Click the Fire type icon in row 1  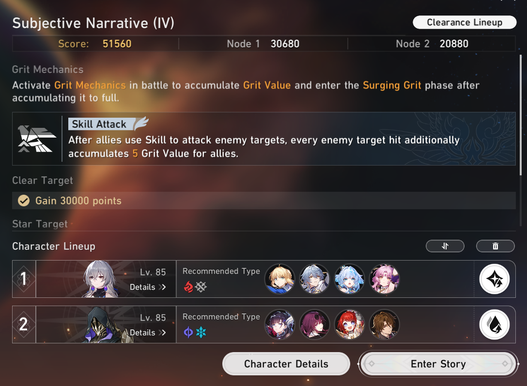(x=188, y=287)
